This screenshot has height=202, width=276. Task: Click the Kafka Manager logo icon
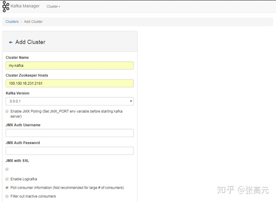[x=5, y=6]
